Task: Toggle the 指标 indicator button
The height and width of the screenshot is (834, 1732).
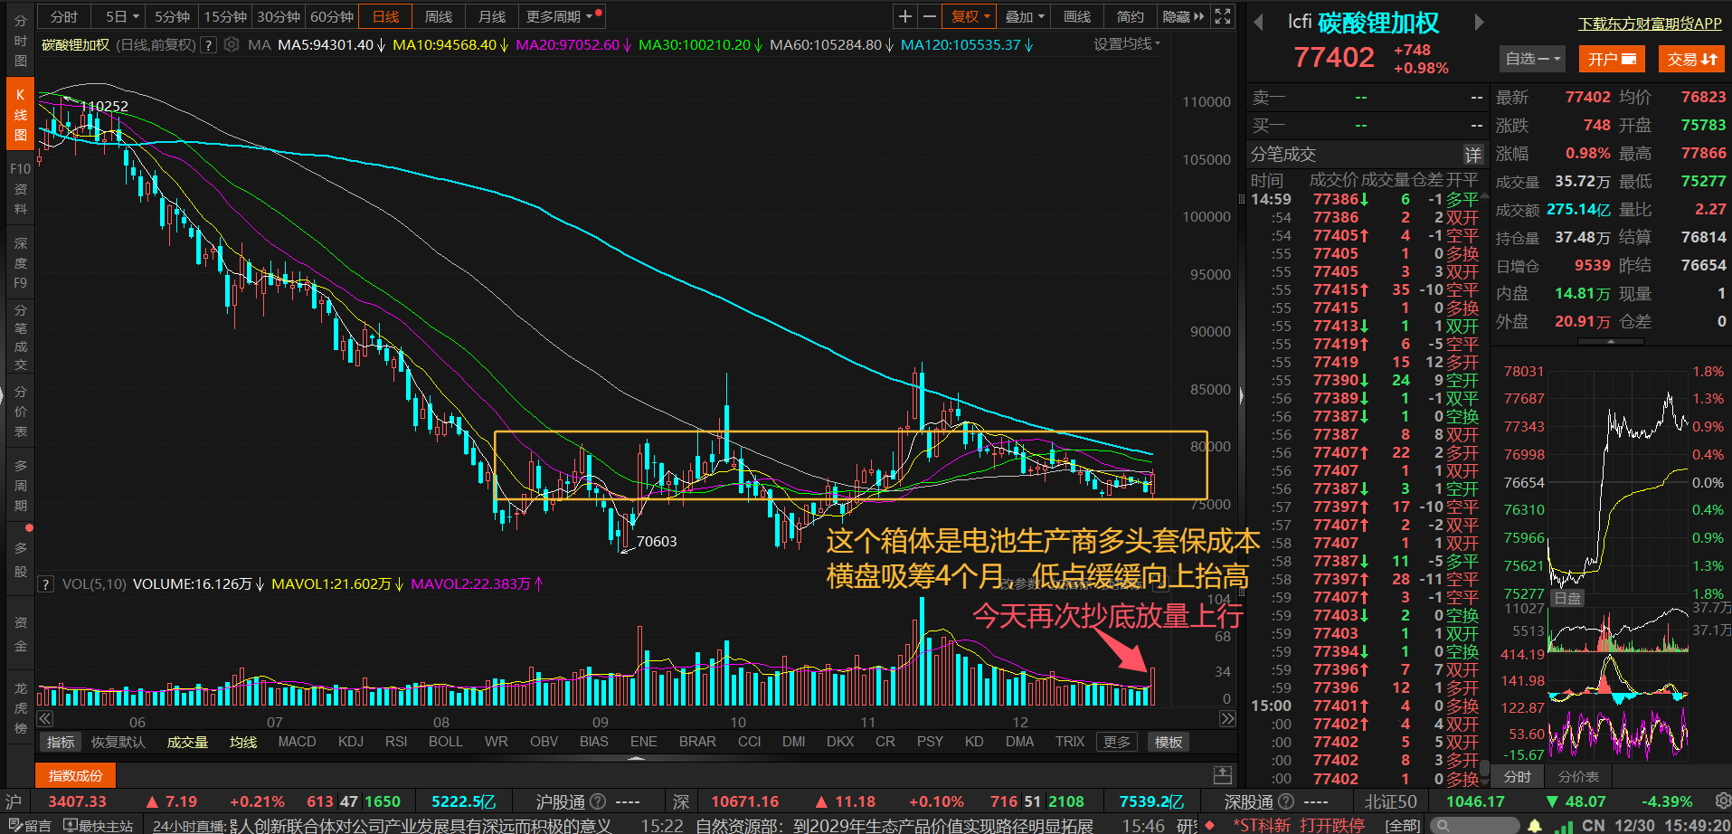Action: click(61, 742)
